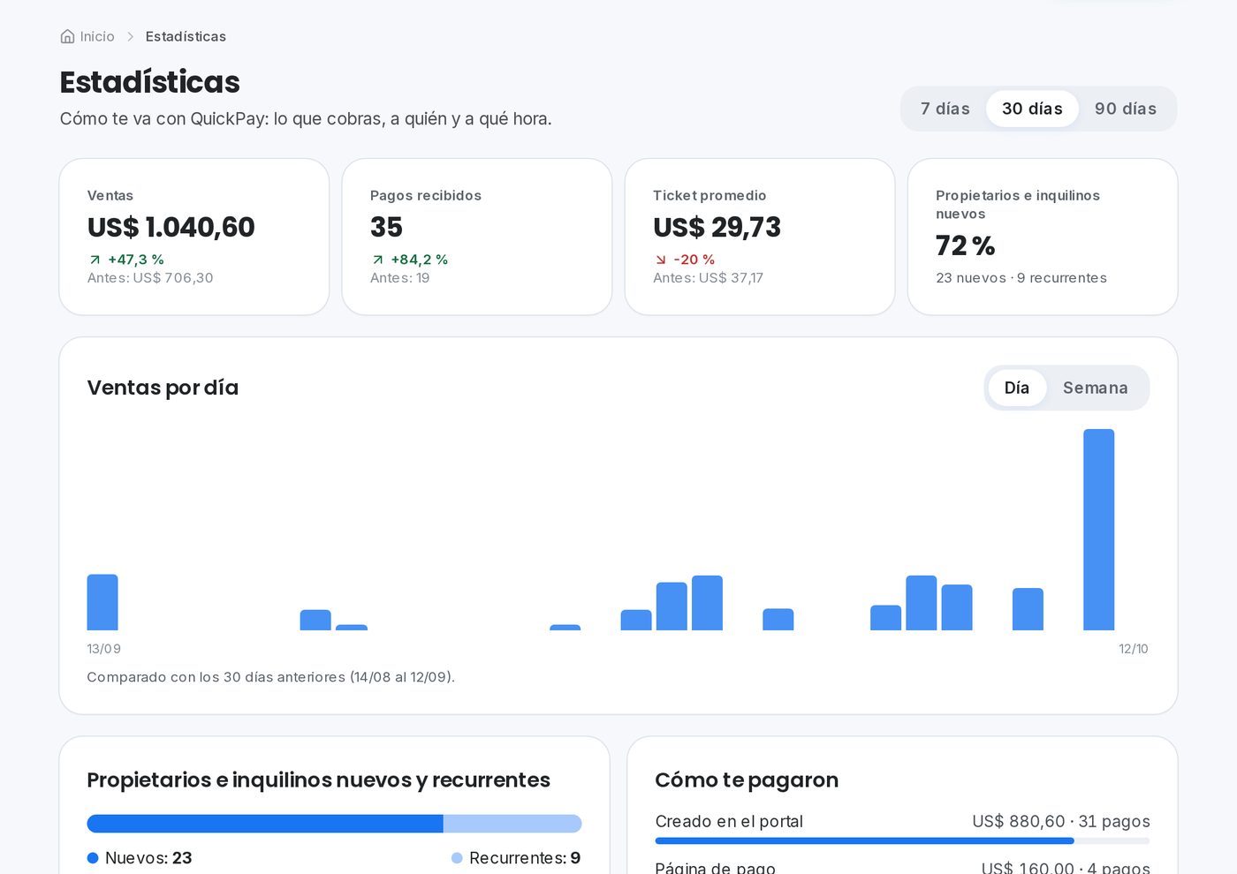Show sales chart by Día
This screenshot has height=874, width=1237.
(1017, 388)
